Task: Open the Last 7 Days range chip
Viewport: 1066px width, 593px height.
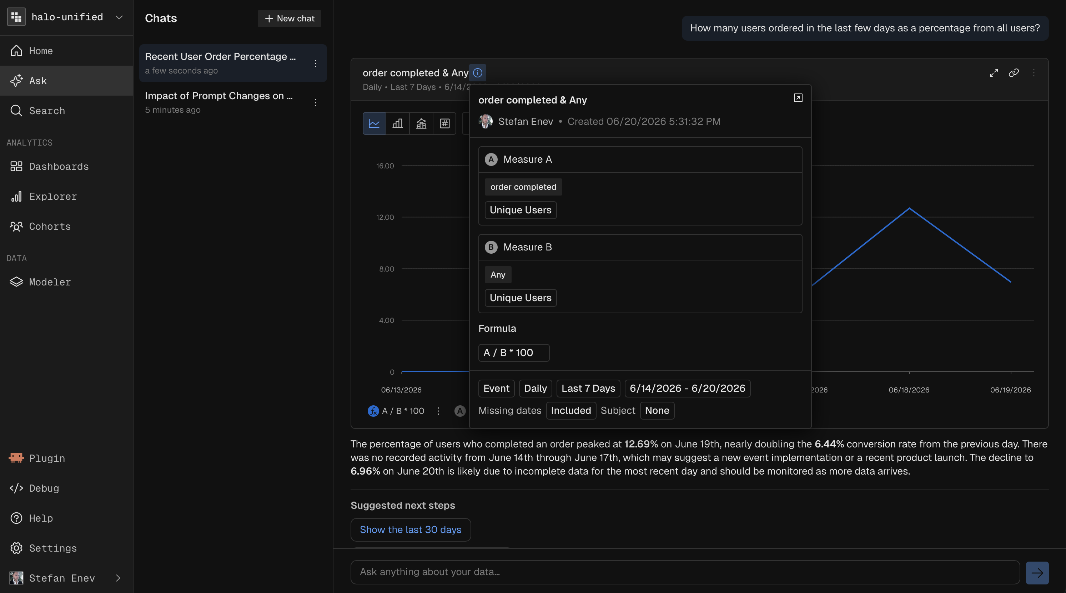Action: (x=588, y=388)
